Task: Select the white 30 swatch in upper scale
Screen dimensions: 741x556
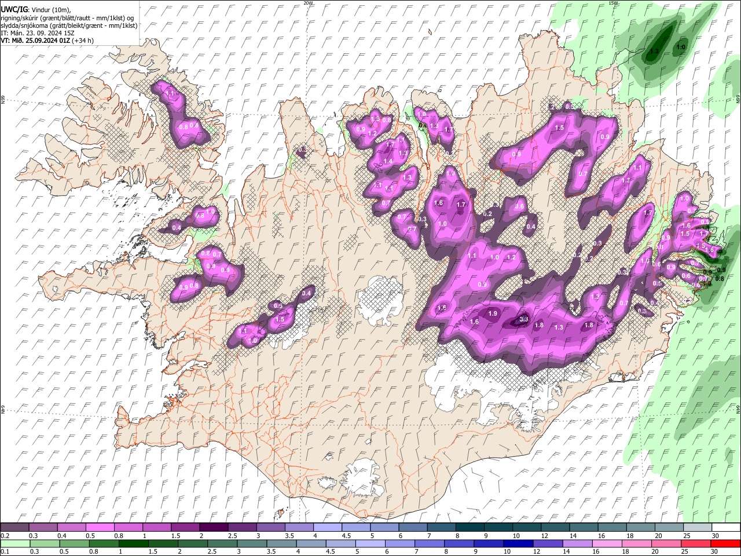Action: point(726,527)
